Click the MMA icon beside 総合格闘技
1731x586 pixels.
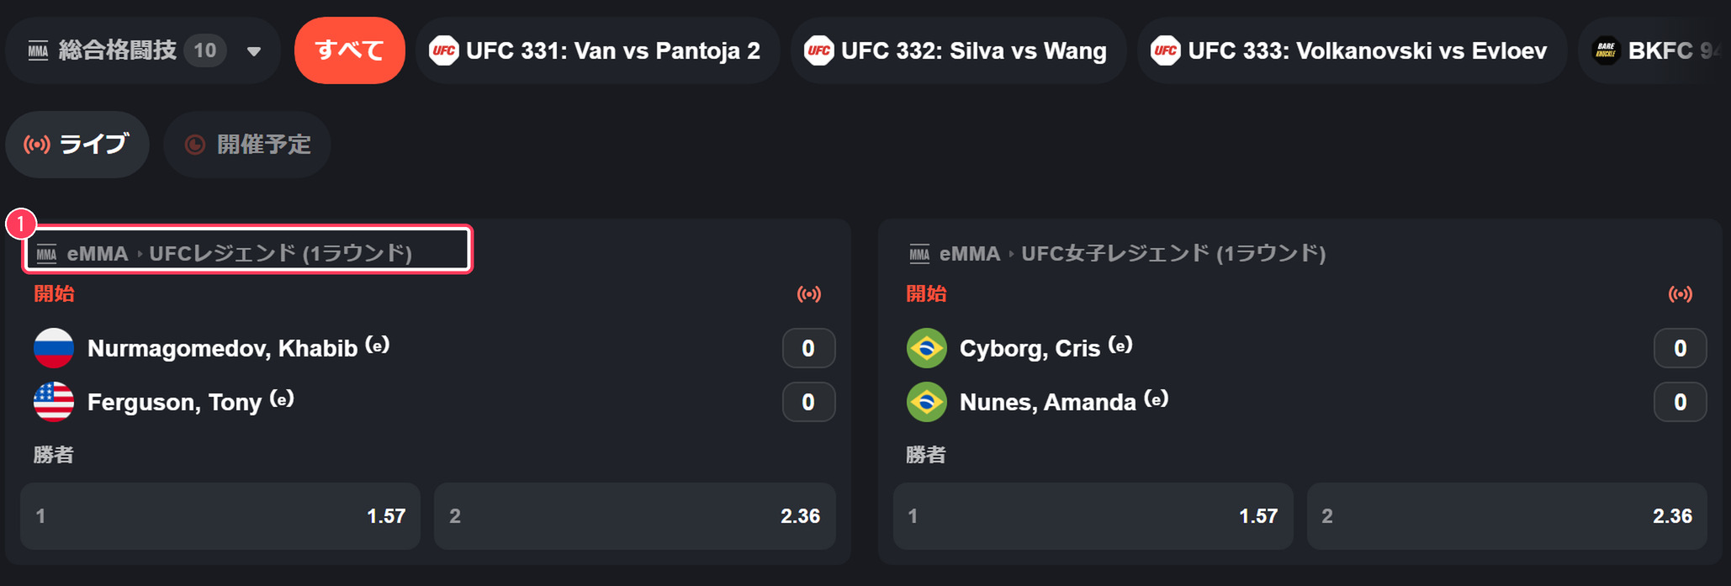coord(38,51)
